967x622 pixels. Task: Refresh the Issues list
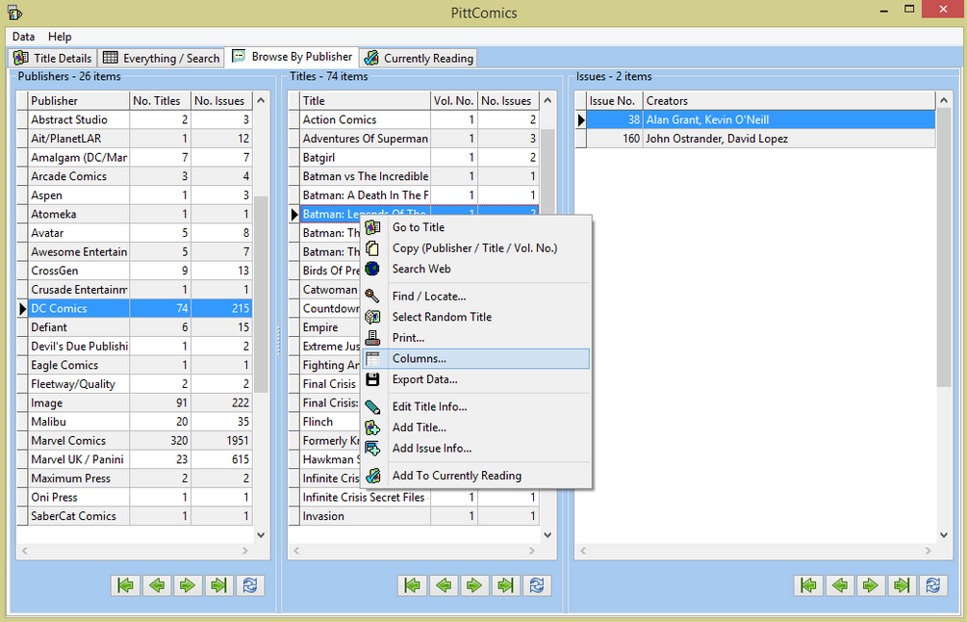coord(932,585)
